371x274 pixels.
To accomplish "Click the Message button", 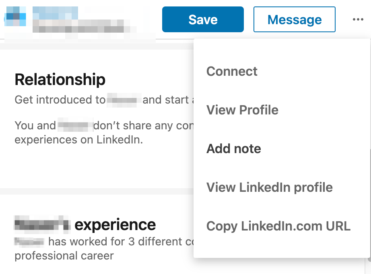I will (294, 19).
